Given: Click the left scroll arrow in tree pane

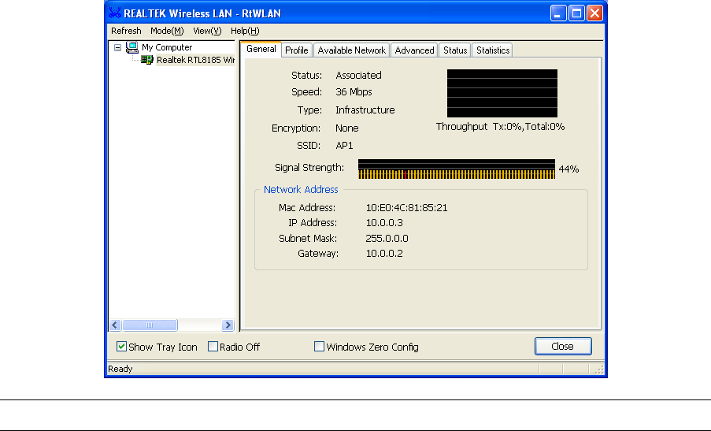Looking at the screenshot, I should [x=115, y=325].
